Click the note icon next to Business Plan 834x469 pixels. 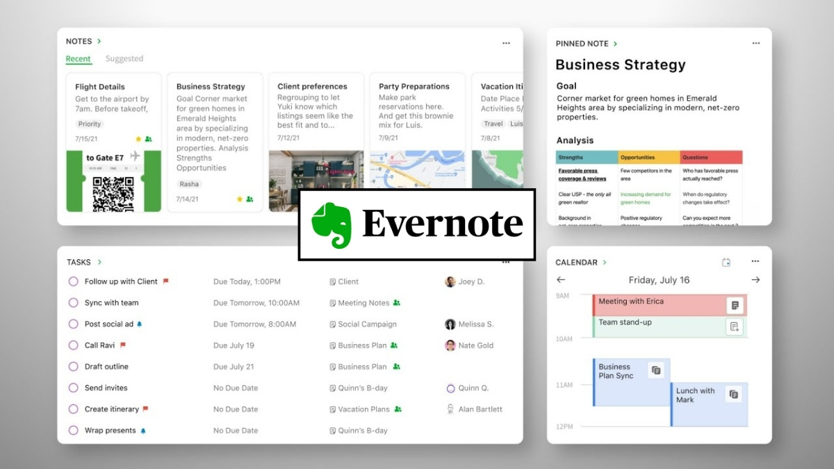(x=332, y=345)
